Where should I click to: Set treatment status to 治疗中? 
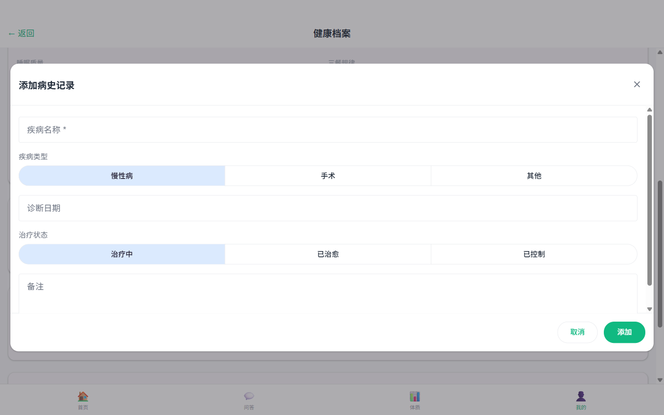click(x=122, y=254)
